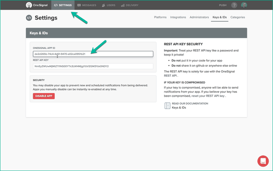Click the SECURITY section label
Screen dimensions: 273x171
point(39,80)
